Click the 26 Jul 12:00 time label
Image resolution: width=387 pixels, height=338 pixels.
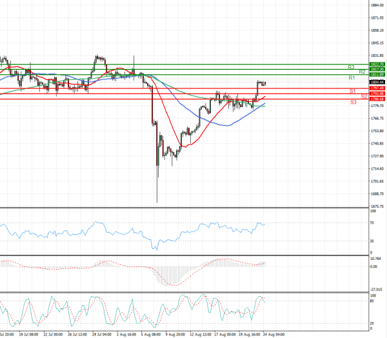77,335
